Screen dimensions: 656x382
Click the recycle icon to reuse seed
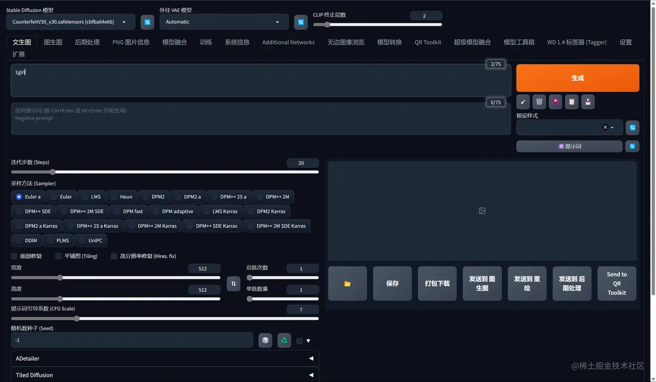(x=284, y=340)
